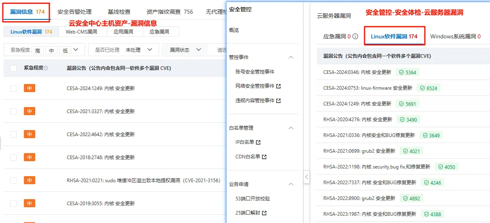Click shield badge 4892 for RHSA-2022:8900

412,198
